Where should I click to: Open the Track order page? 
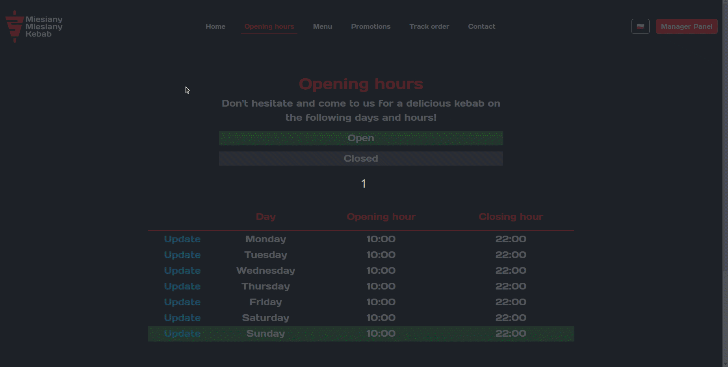429,26
